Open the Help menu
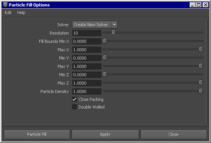 pyautogui.click(x=21, y=13)
